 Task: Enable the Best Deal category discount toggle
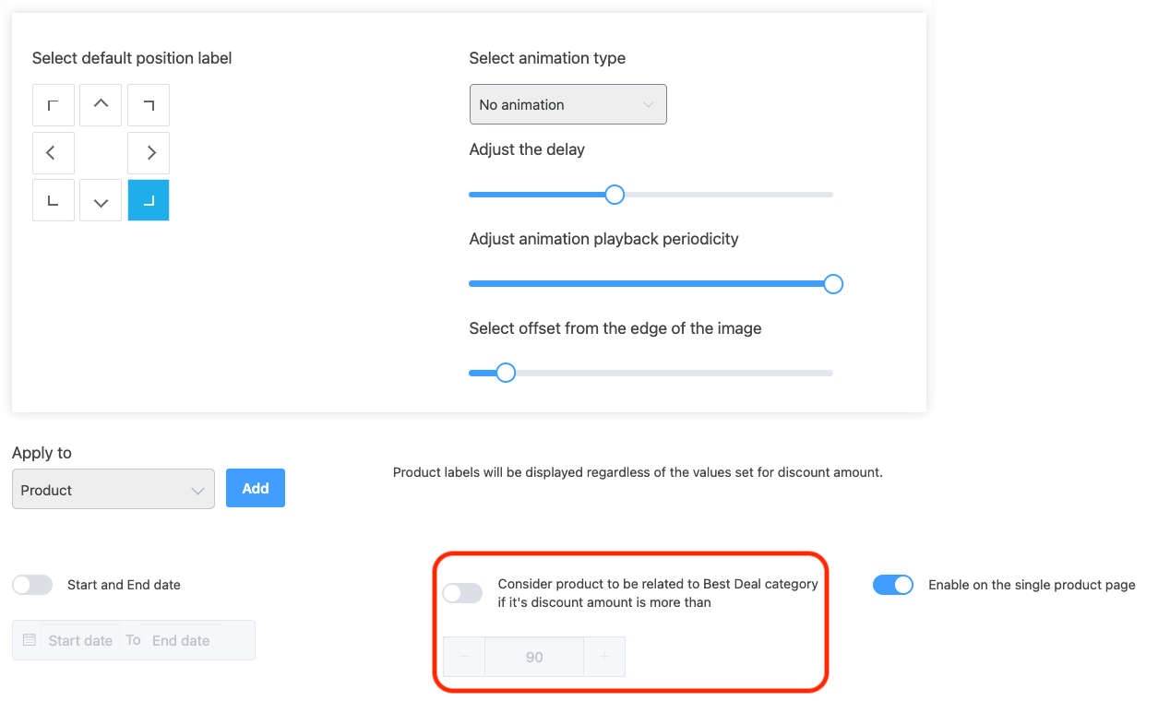coord(462,592)
